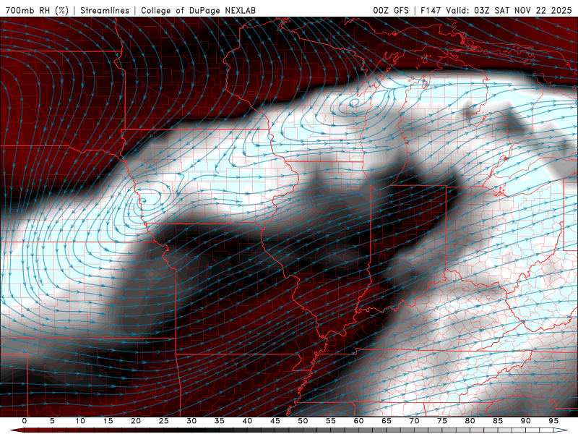Click the color scale label "60"

[x=358, y=421]
